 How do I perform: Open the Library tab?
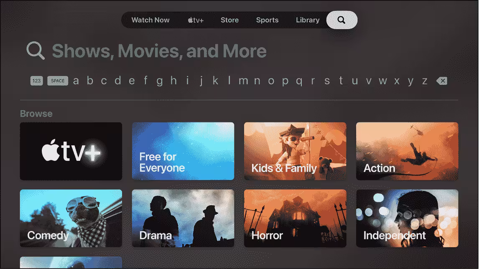pos(308,20)
